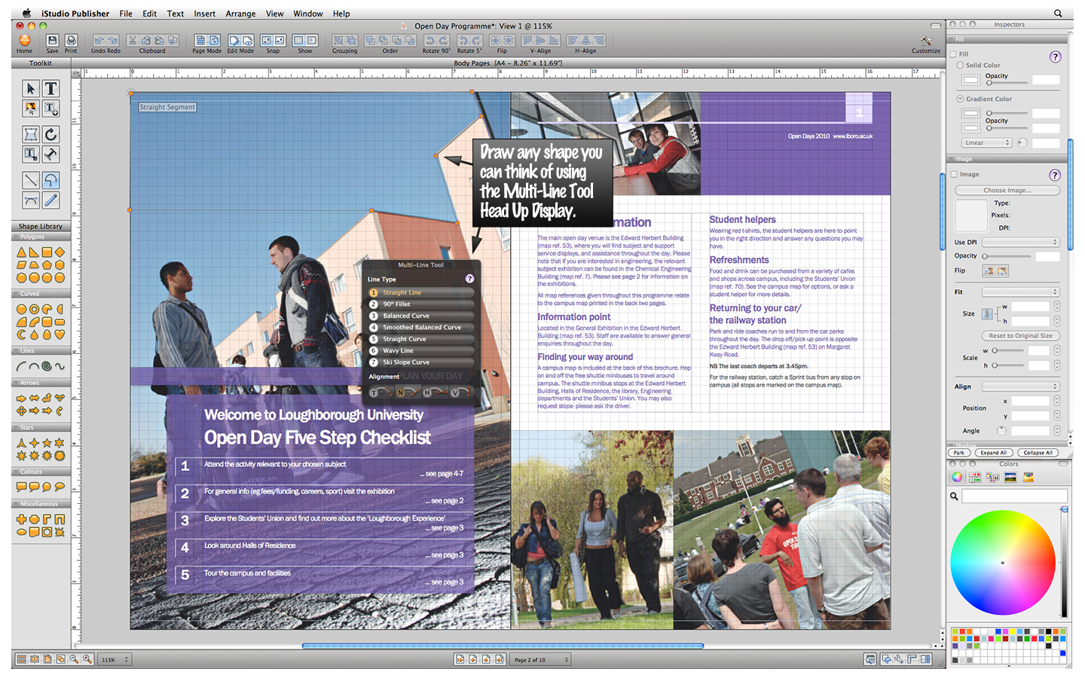This screenshot has height=678, width=1085.
Task: Pick the first right arrow shape in Arrows
Action: pyautogui.click(x=21, y=398)
